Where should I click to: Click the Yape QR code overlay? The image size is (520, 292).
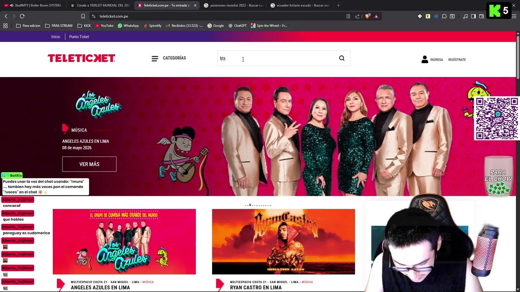pyautogui.click(x=496, y=119)
